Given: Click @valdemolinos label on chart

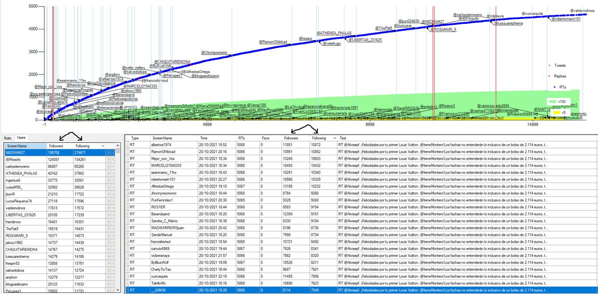Looking at the screenshot, I should click(582, 10).
